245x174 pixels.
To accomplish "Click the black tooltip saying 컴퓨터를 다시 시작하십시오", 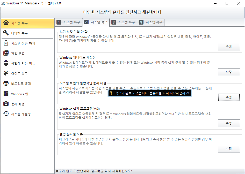I will coord(150,93).
